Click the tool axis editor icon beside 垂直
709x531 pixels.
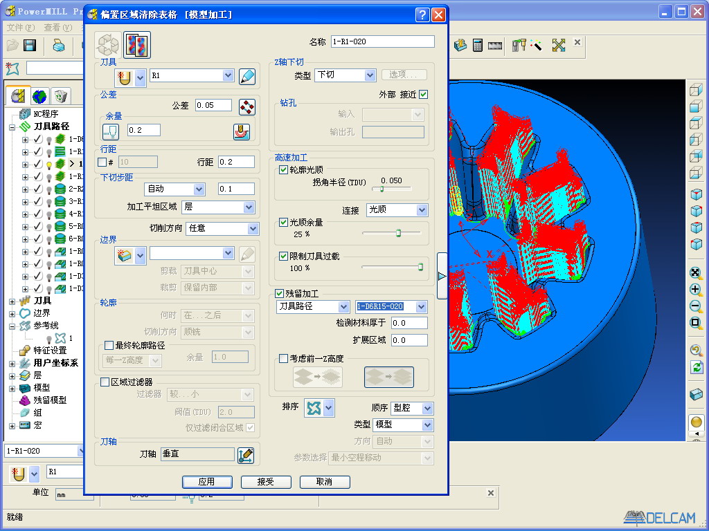point(246,455)
